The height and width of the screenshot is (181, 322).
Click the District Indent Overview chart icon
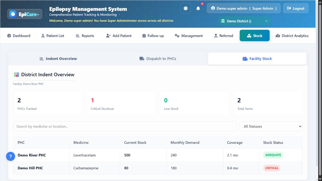coord(16,74)
